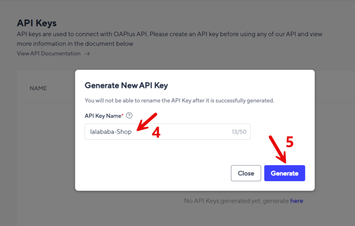Select the NAME column header
Screen dimensions: 355x226
(38, 88)
